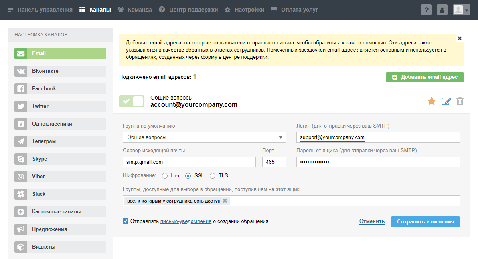Screen dimensions: 478x259
Task: Click the edit pencil icon for account@yourcompany.com
Action: click(446, 101)
